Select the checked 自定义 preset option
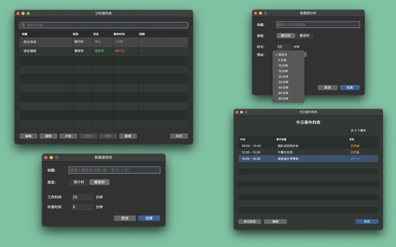This screenshot has height=247, width=396. 283,54
